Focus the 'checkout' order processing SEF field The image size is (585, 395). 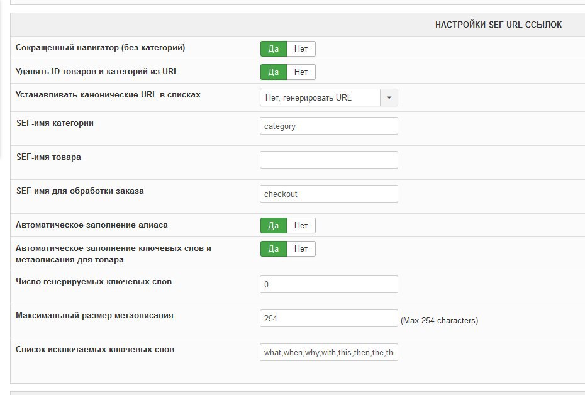328,194
